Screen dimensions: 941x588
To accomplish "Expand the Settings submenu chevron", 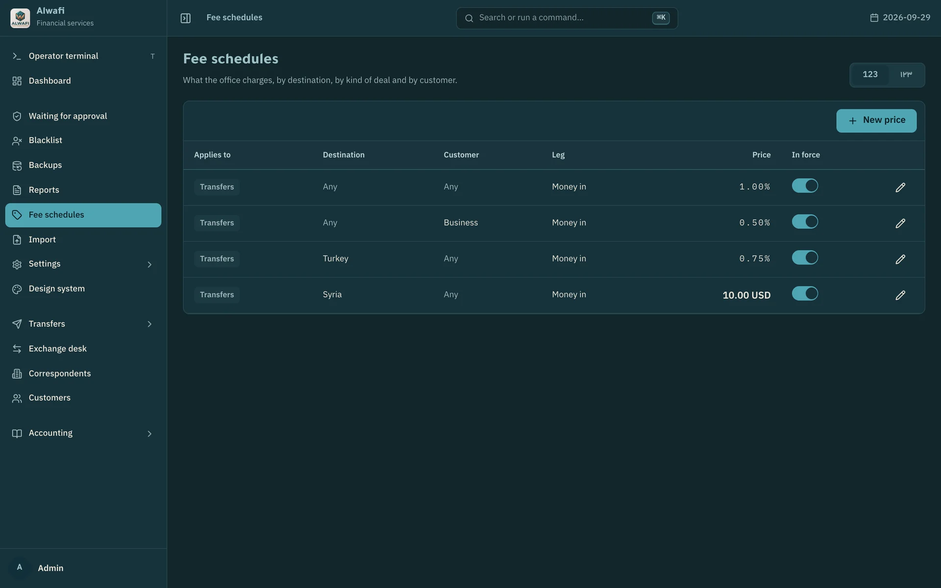I will [149, 265].
